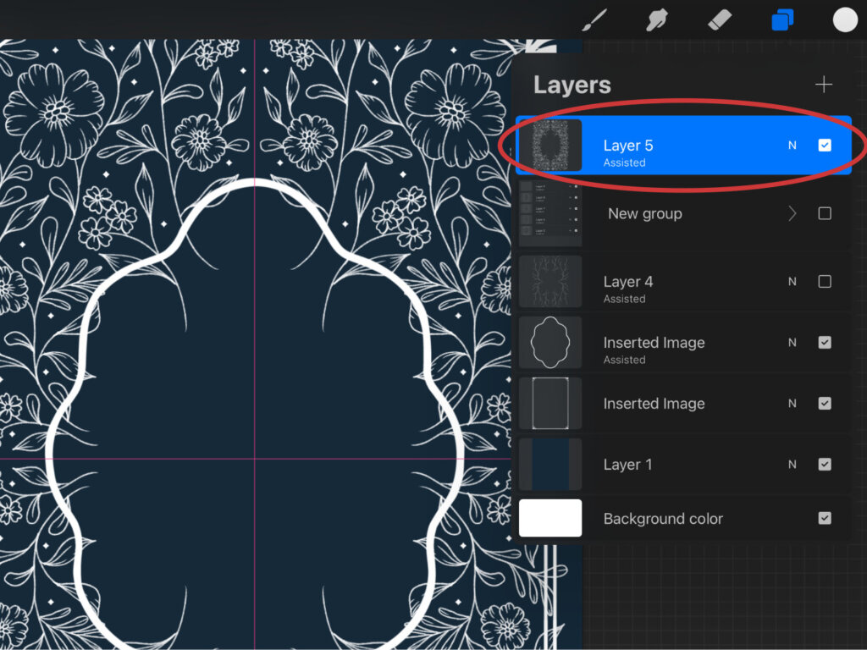Toggle the Background color visibility checkbox

(x=825, y=519)
